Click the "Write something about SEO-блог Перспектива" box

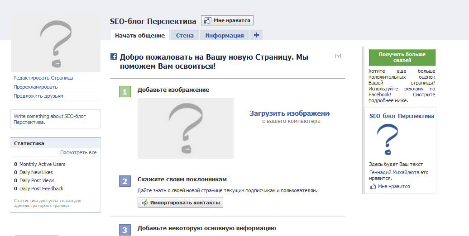tap(56, 119)
